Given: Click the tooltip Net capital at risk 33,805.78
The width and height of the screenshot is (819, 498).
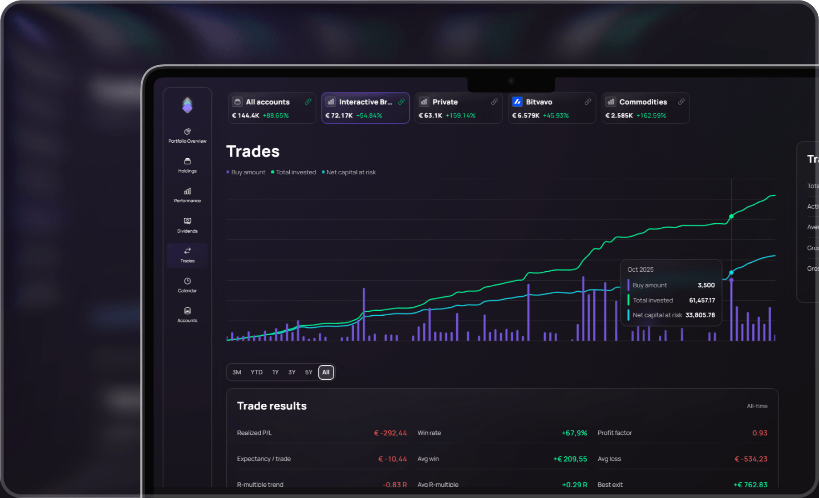Looking at the screenshot, I should coord(700,315).
